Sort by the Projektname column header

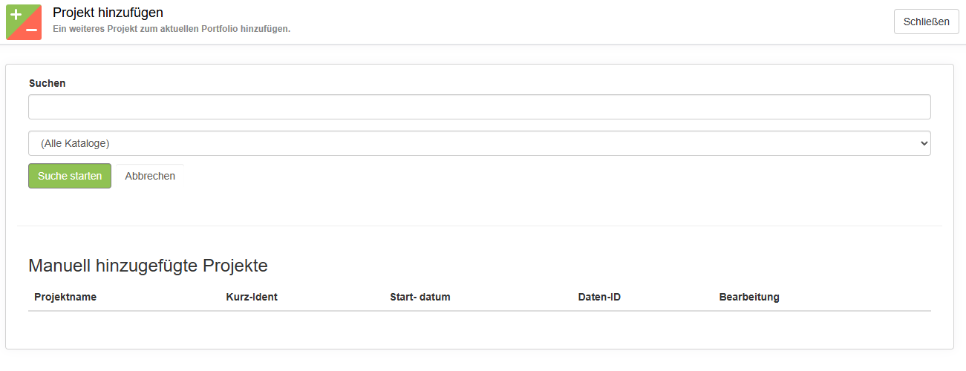click(65, 297)
